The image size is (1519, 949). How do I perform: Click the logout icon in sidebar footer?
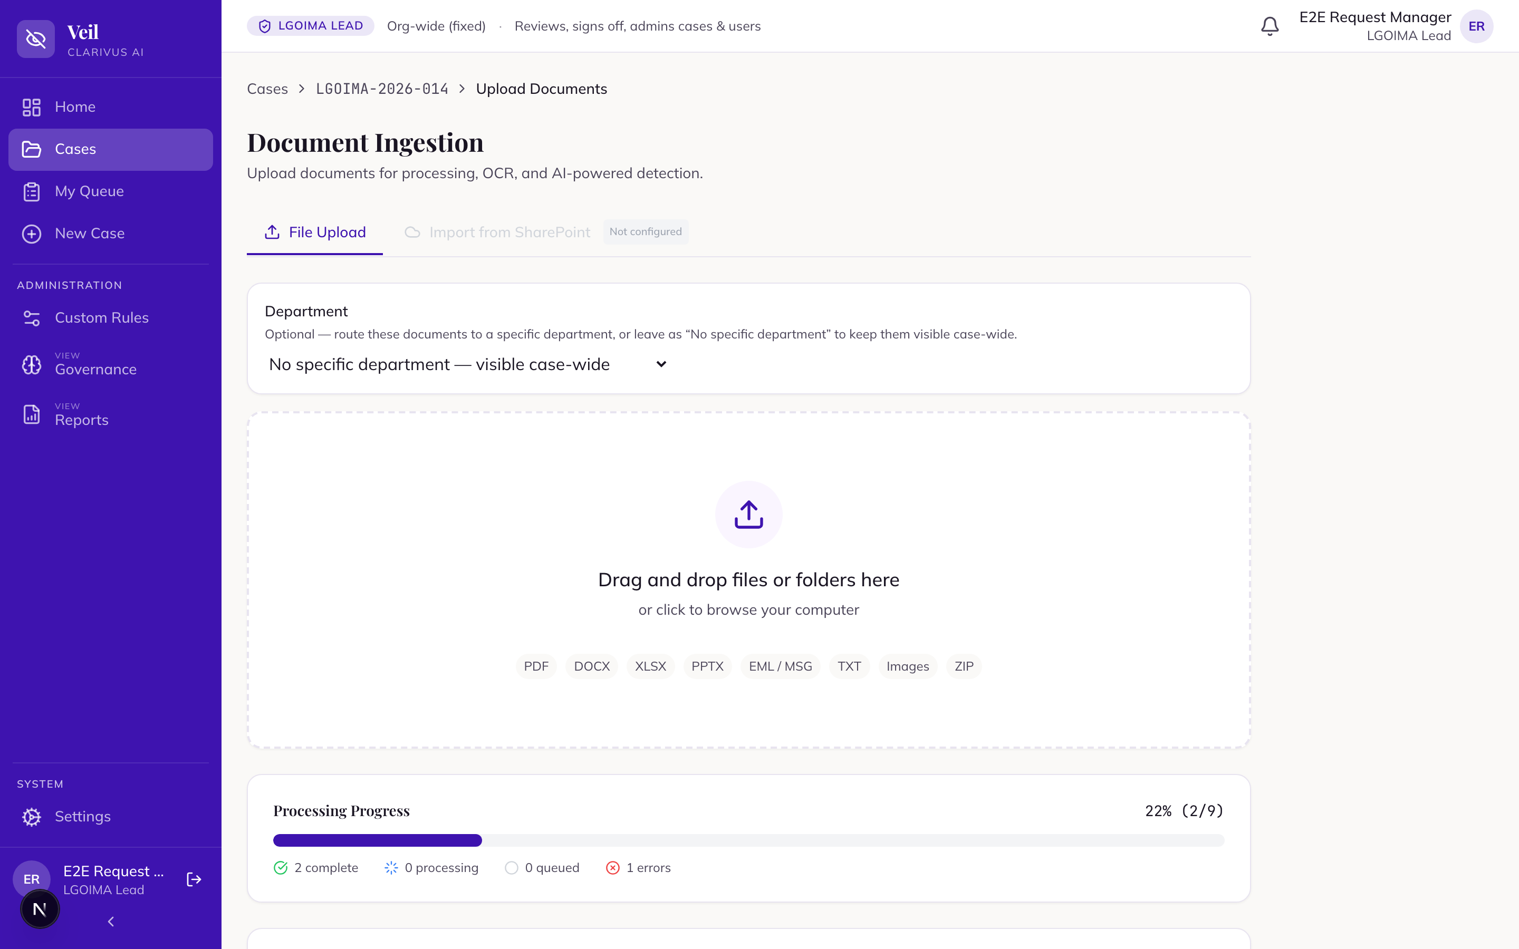point(194,879)
